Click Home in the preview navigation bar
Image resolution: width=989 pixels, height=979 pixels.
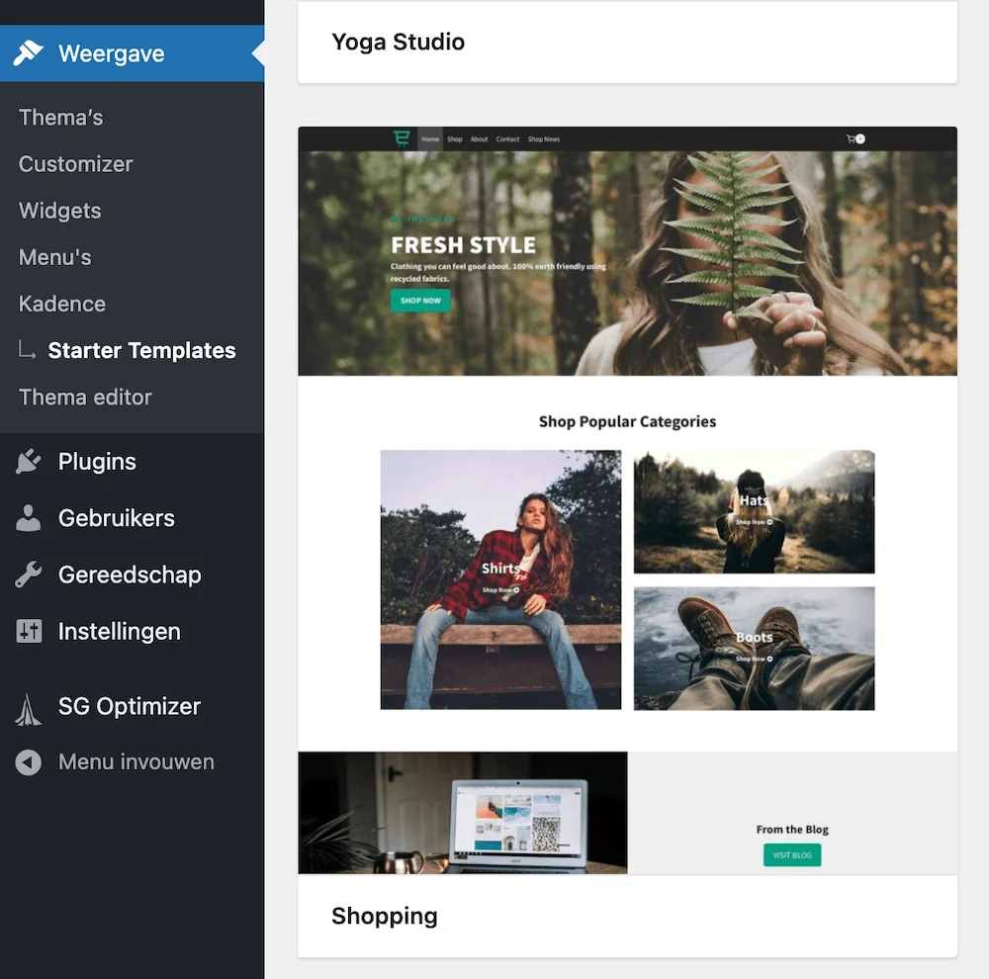click(x=430, y=139)
